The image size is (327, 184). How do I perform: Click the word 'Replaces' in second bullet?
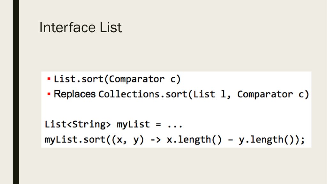(75, 94)
